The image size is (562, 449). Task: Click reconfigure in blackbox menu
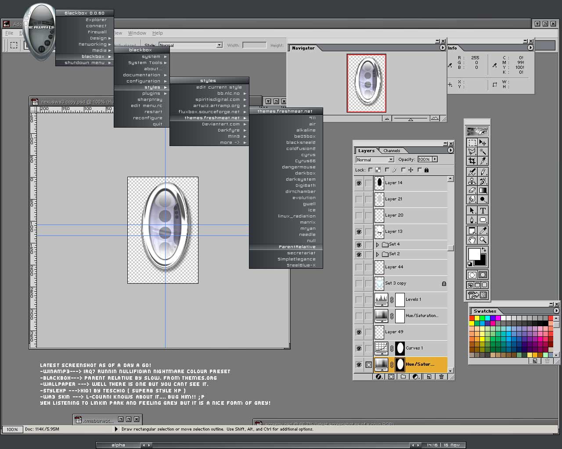[142, 118]
